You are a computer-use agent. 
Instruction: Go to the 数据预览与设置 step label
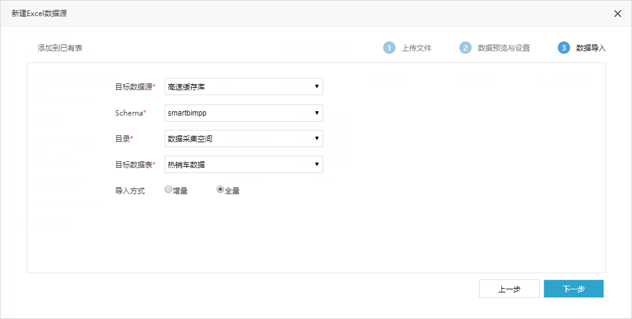tap(503, 48)
